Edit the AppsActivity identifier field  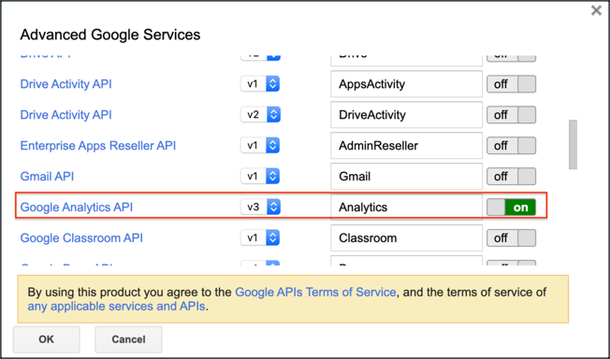point(407,84)
